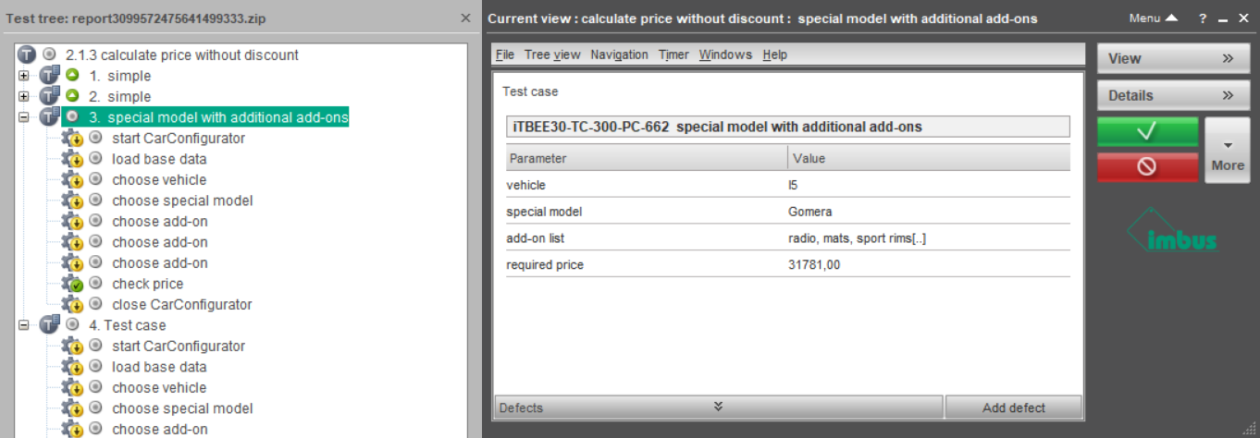1260x438 pixels.
Task: Click the gear icon beside load base data under test 3
Action: pyautogui.click(x=72, y=159)
